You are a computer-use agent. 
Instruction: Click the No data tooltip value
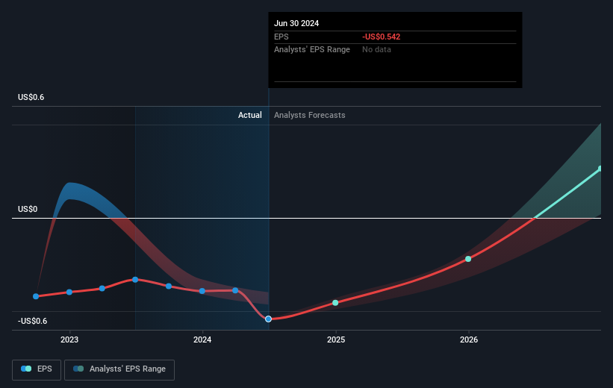pos(376,50)
